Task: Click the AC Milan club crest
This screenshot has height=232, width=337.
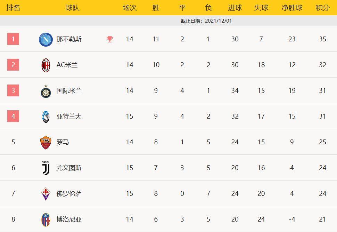Action: tap(46, 65)
